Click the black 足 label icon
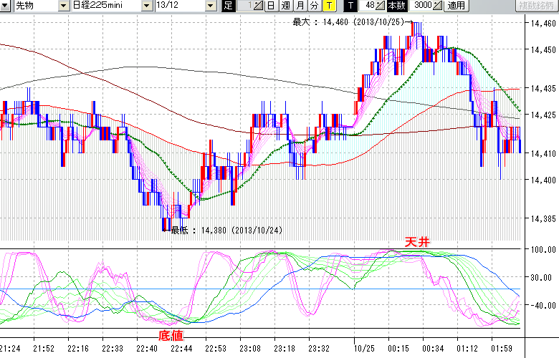559x358 pixels. pos(229,6)
